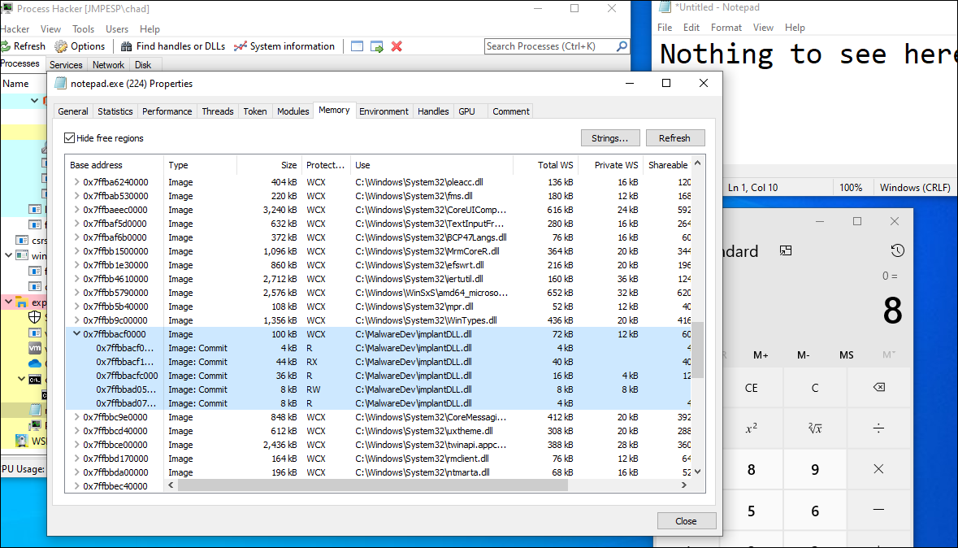This screenshot has height=548, width=958.
Task: Switch to the Network tab
Action: (108, 65)
